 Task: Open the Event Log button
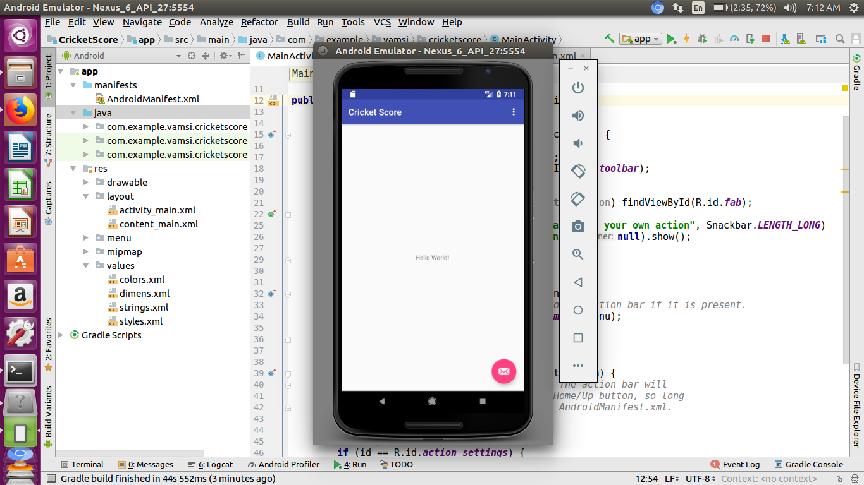(736, 464)
